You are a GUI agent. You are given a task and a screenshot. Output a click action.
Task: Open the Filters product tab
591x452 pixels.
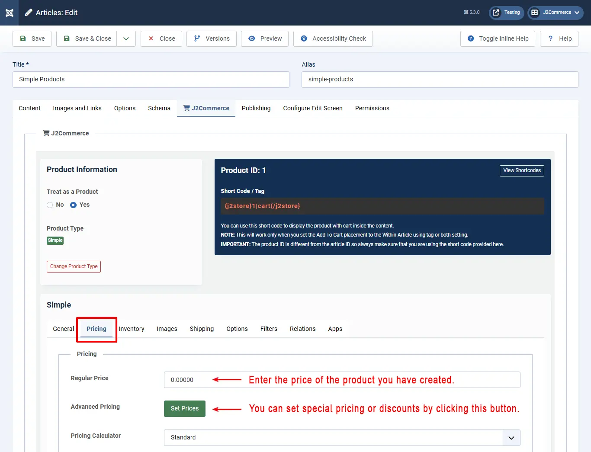coord(269,329)
